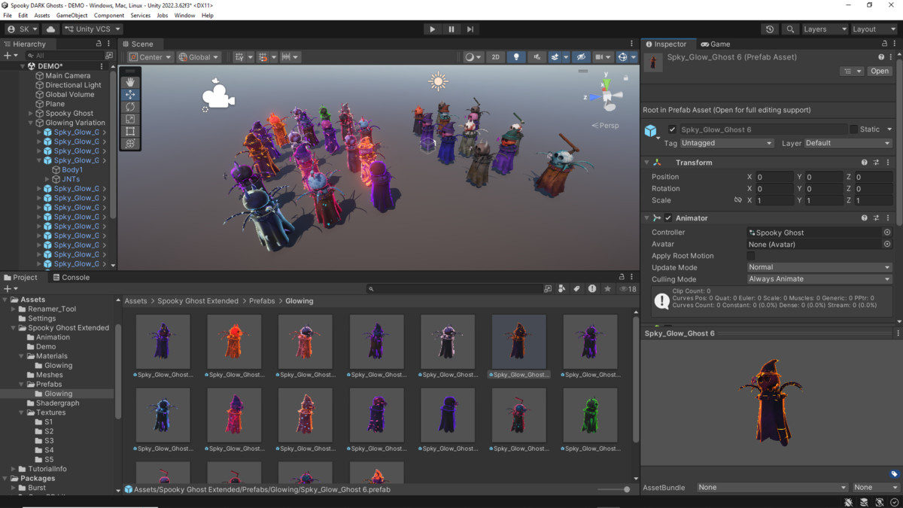Enable the Static checkbox
The width and height of the screenshot is (903, 508).
[853, 129]
